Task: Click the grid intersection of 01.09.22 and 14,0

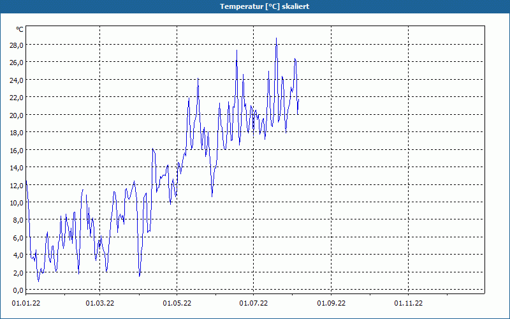Action: click(331, 167)
